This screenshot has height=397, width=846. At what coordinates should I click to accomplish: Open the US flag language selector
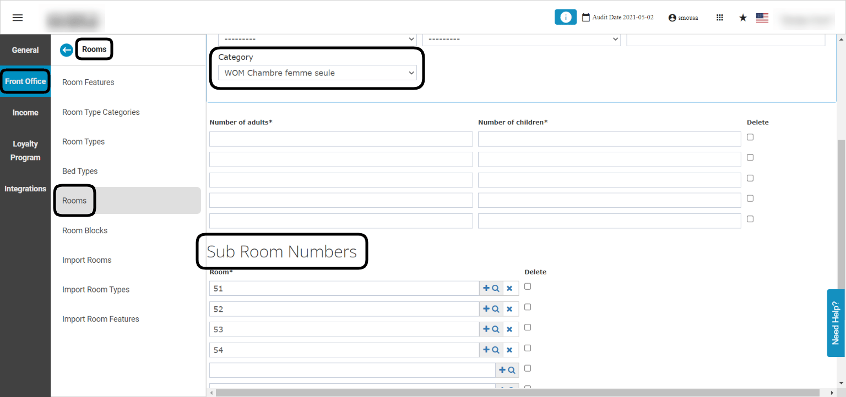coord(762,18)
